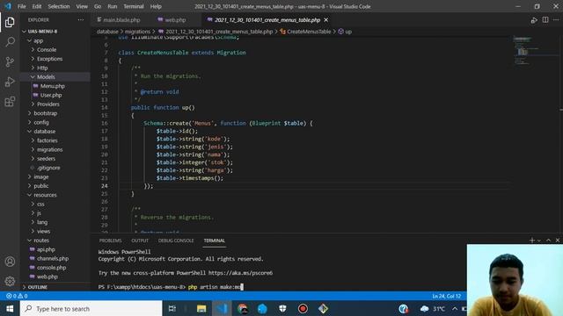563x316 pixels.
Task: Open the Selection menu
Action: pyautogui.click(x=59, y=6)
